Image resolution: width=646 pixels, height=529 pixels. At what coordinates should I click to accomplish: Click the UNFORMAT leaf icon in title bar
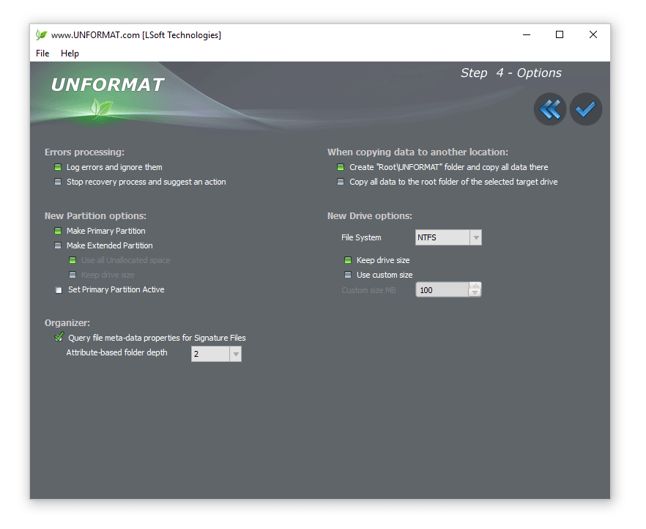pos(41,35)
